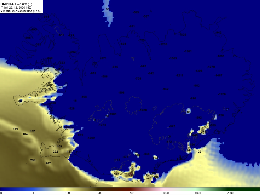Image resolution: width=260 pixels, height=195 pixels.
Task: Click the map value -1211
Action: pos(179,75)
